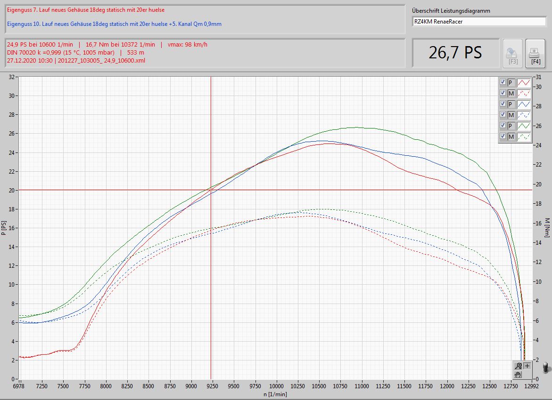
Task: Click the greyed-out F3 export button
Action: click(513, 53)
